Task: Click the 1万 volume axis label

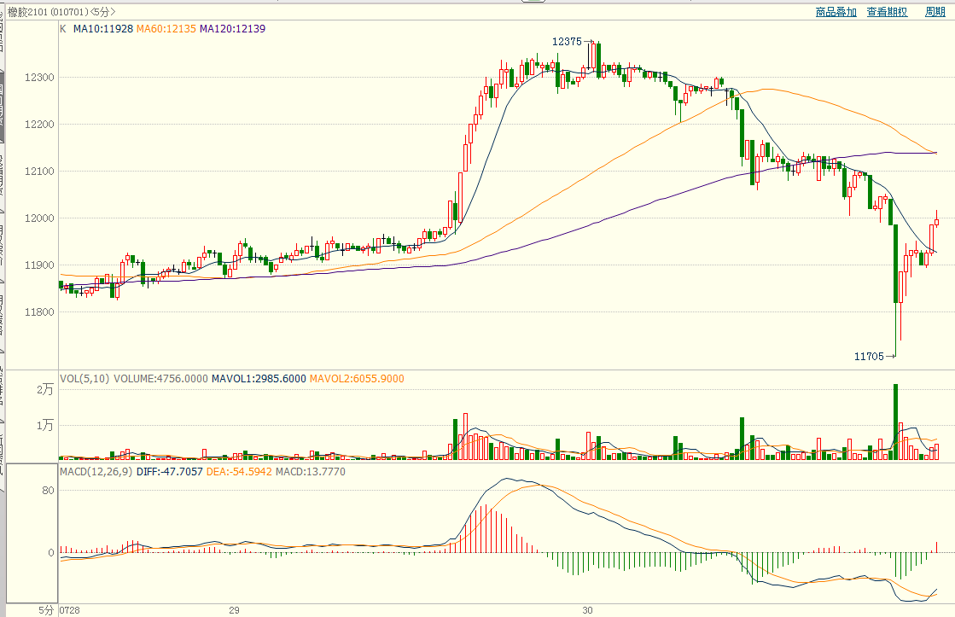Action: pos(45,425)
